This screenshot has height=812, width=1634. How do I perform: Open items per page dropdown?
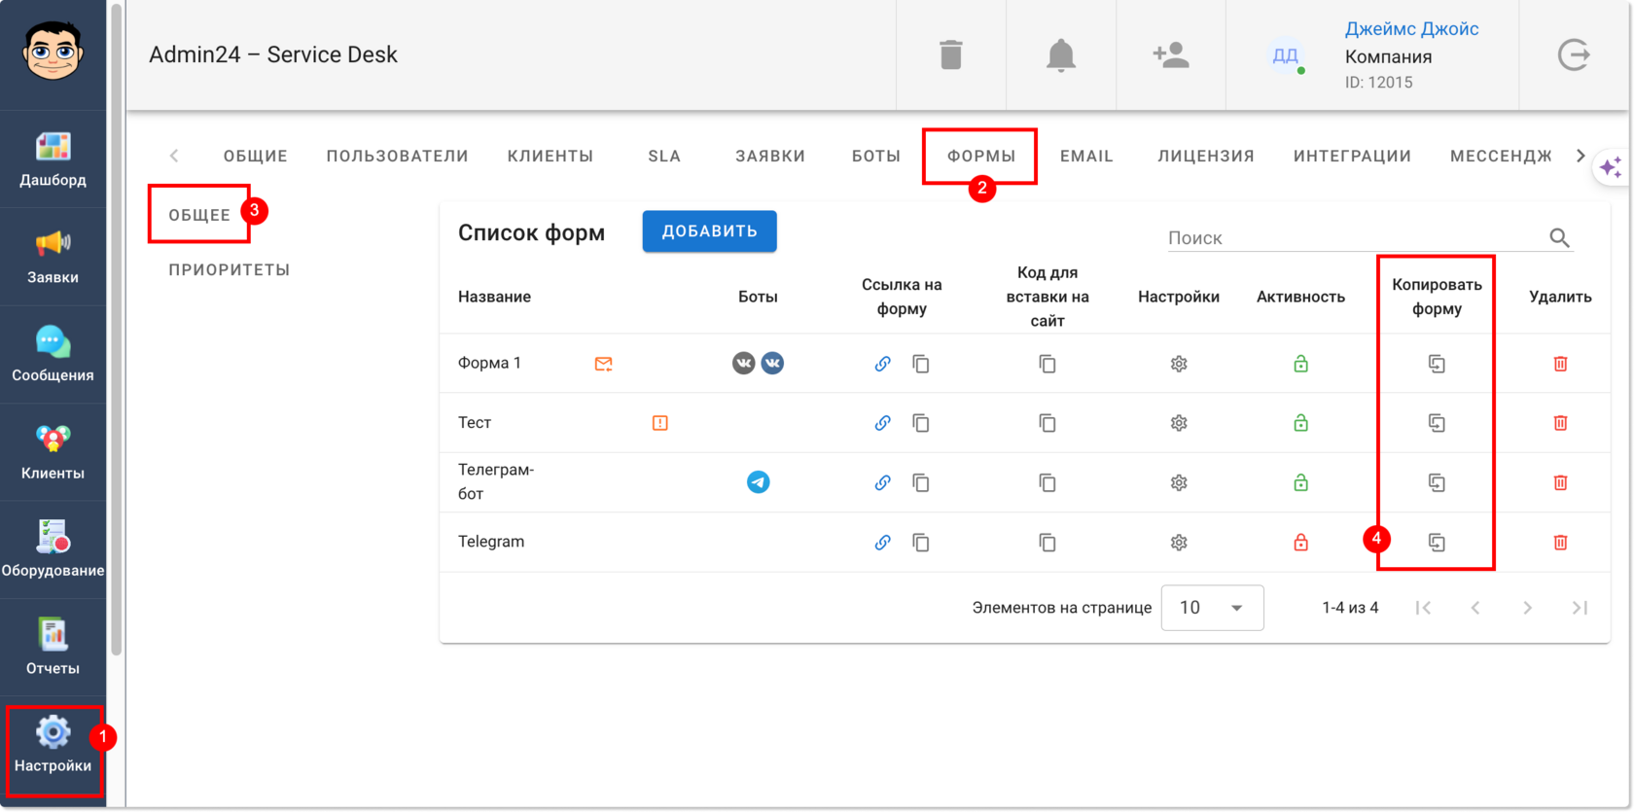coord(1212,608)
